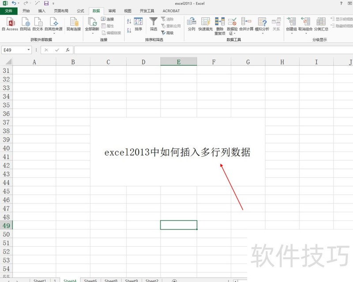The image size is (353, 282).
Task: Switch to Developer (开发工具) tab
Action: (x=147, y=11)
